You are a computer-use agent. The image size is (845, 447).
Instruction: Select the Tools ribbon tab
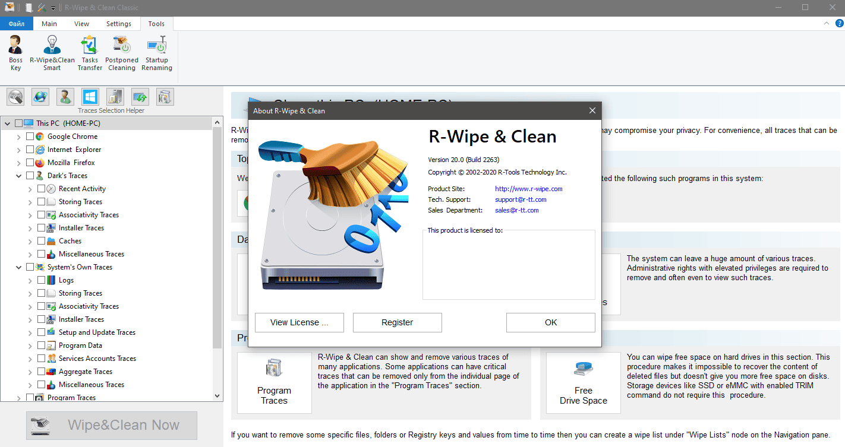pos(157,24)
